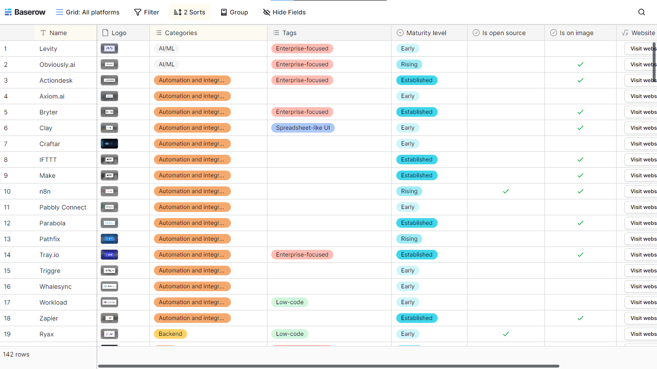Click Visit website button for Levity
This screenshot has width=657, height=369.
tap(641, 49)
